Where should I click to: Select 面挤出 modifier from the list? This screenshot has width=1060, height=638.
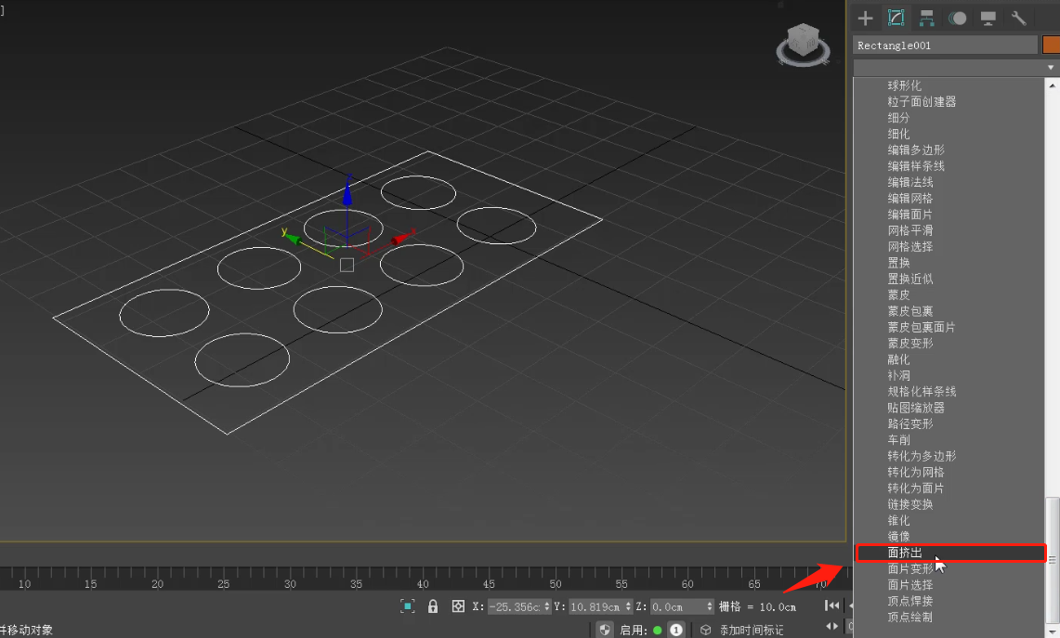tap(905, 553)
